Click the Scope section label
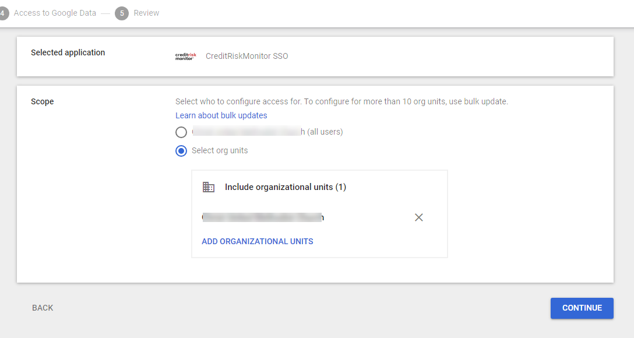The image size is (634, 338). pos(43,101)
